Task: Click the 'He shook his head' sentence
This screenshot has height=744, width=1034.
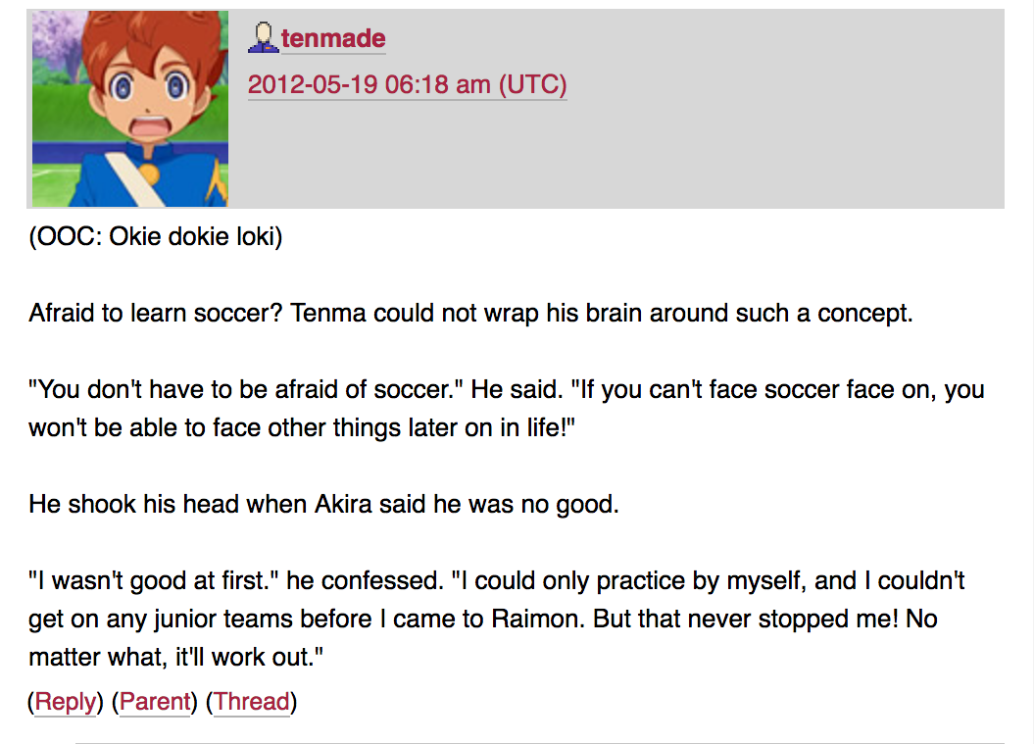Action: [323, 506]
